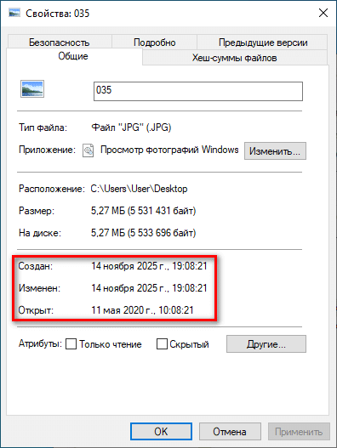The height and width of the screenshot is (448, 337).
Task: Click the Отмена button
Action: pyautogui.click(x=230, y=432)
